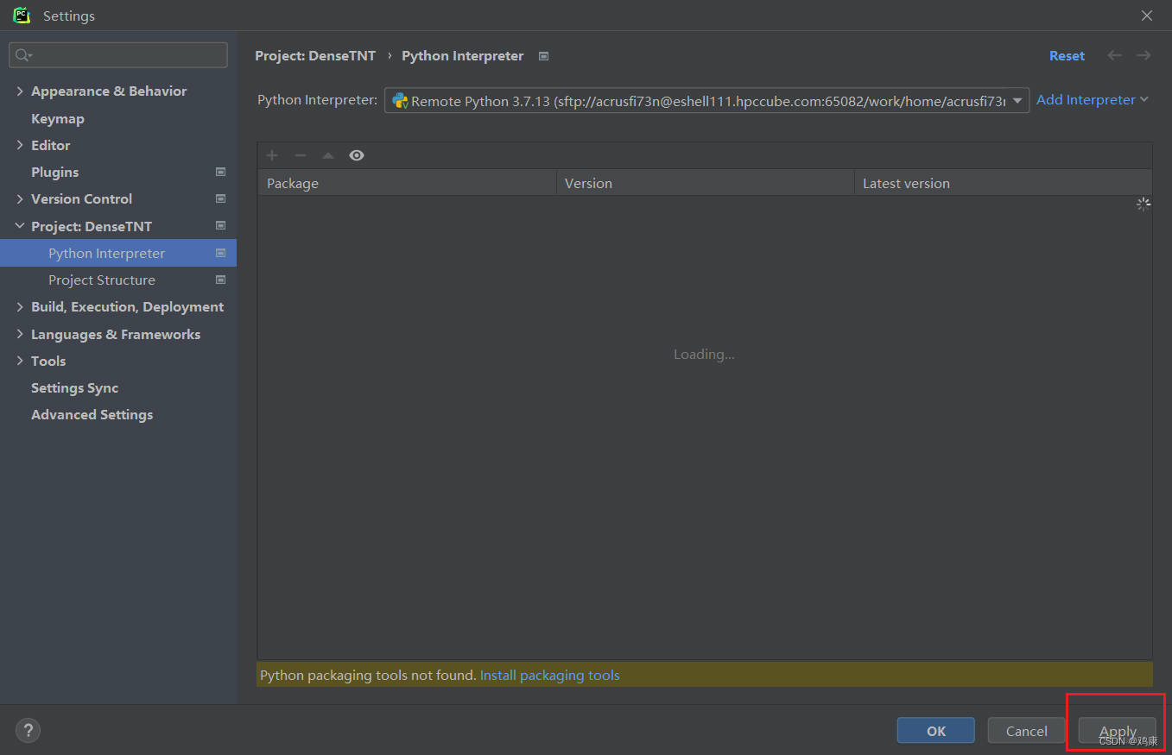Open the Add Interpreter menu
This screenshot has height=755, width=1172.
pos(1093,100)
